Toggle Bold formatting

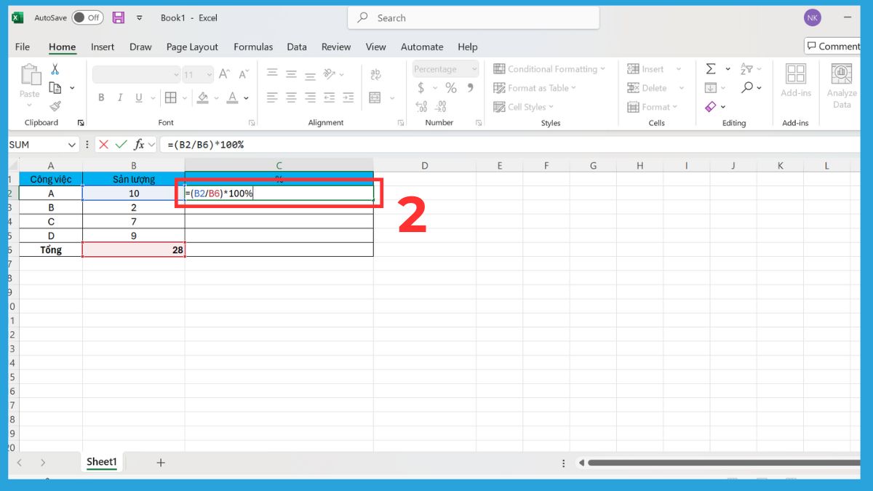pos(101,97)
